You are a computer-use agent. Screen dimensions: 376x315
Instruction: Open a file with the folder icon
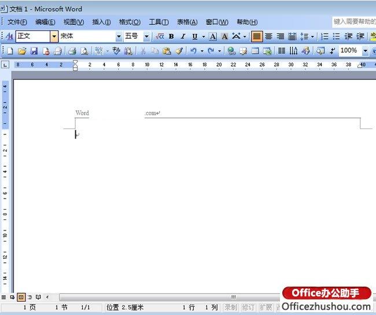click(x=22, y=51)
